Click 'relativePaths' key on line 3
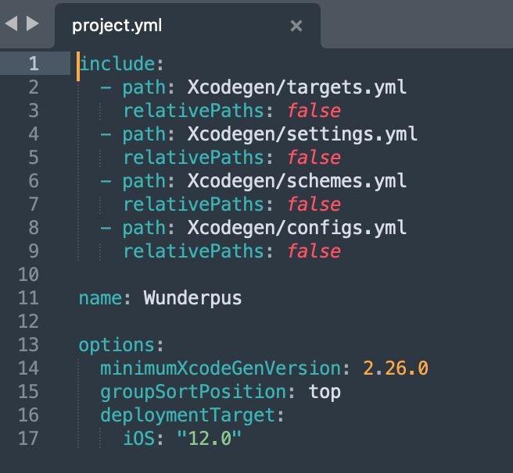This screenshot has height=473, width=513. [x=193, y=111]
